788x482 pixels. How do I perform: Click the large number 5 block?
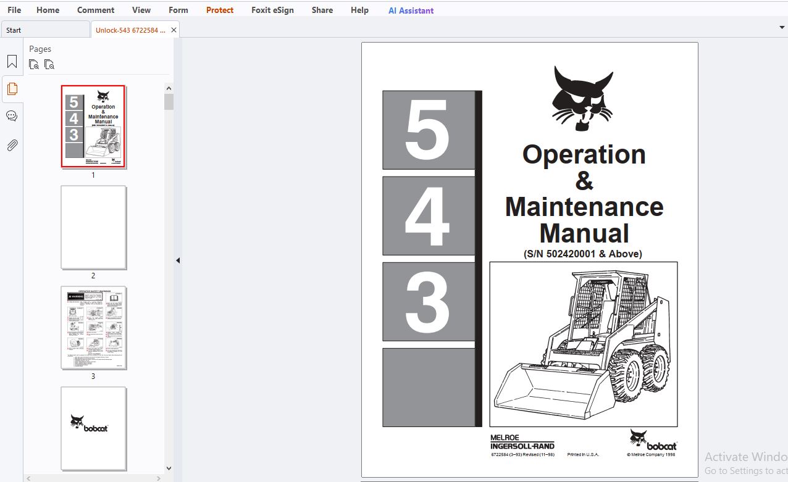429,130
